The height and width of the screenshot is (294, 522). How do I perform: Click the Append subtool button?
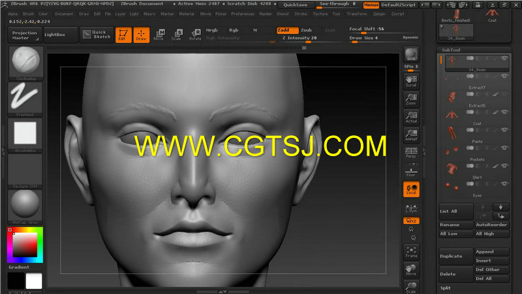(492, 252)
